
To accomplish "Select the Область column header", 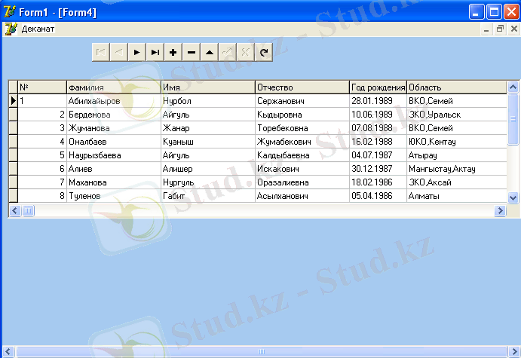I will click(x=456, y=87).
